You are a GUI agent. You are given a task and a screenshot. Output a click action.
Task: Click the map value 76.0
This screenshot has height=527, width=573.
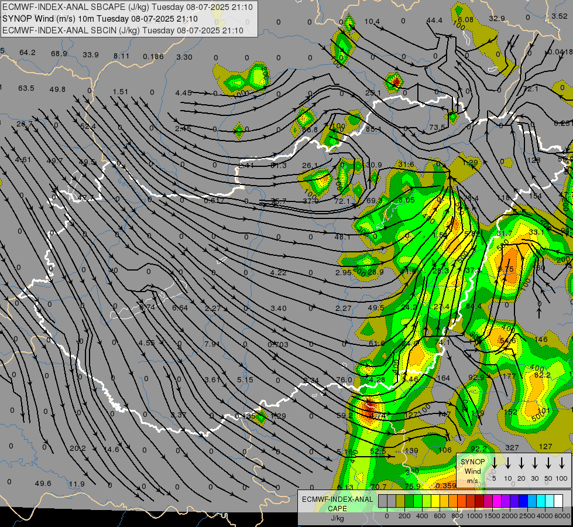[x=344, y=379]
